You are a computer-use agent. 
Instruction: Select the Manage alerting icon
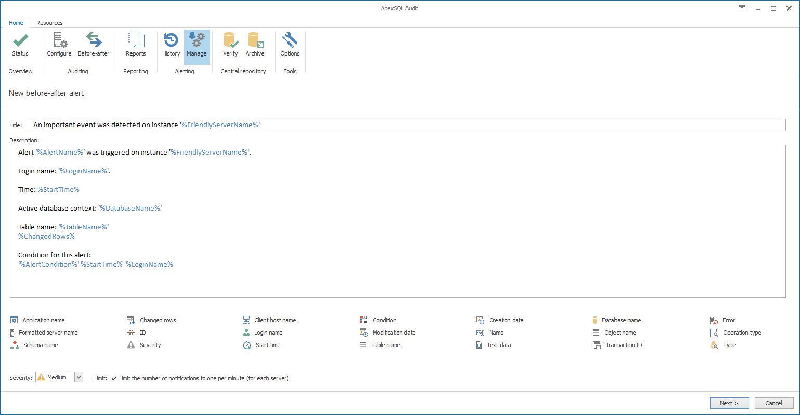click(x=196, y=44)
